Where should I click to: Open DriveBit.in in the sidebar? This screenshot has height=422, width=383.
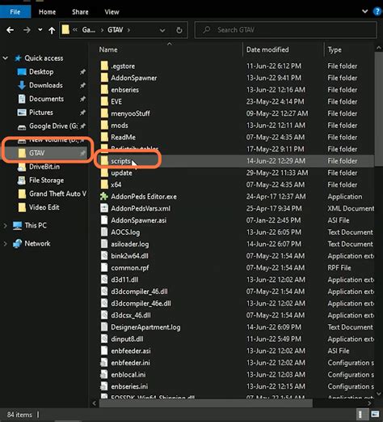point(44,167)
